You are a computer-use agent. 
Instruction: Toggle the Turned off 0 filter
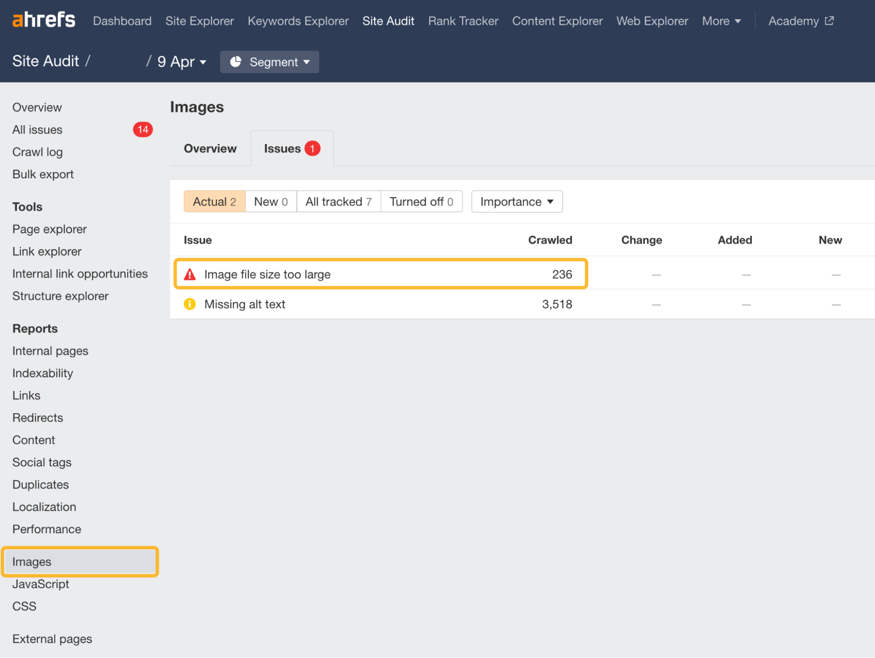421,201
